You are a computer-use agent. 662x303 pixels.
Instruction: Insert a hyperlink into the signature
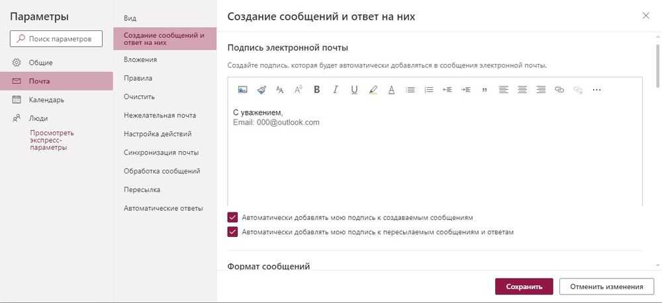559,90
